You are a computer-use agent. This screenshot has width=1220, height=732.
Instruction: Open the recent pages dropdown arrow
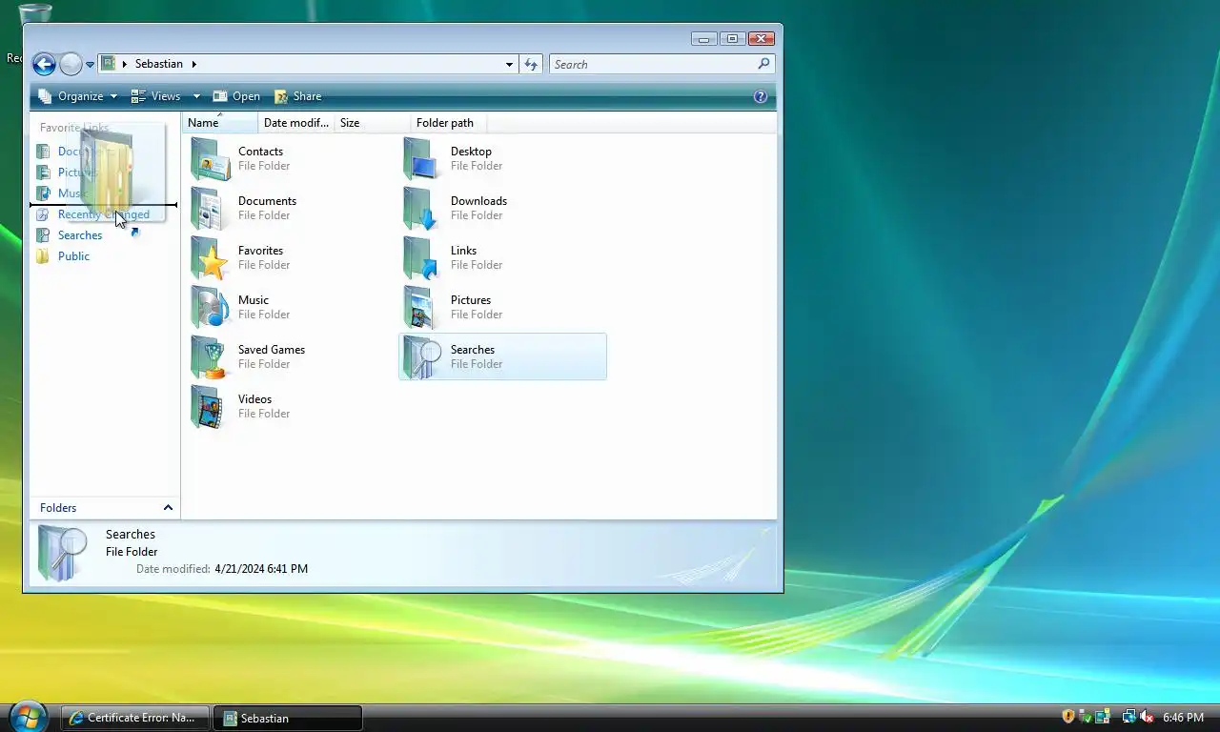point(90,65)
